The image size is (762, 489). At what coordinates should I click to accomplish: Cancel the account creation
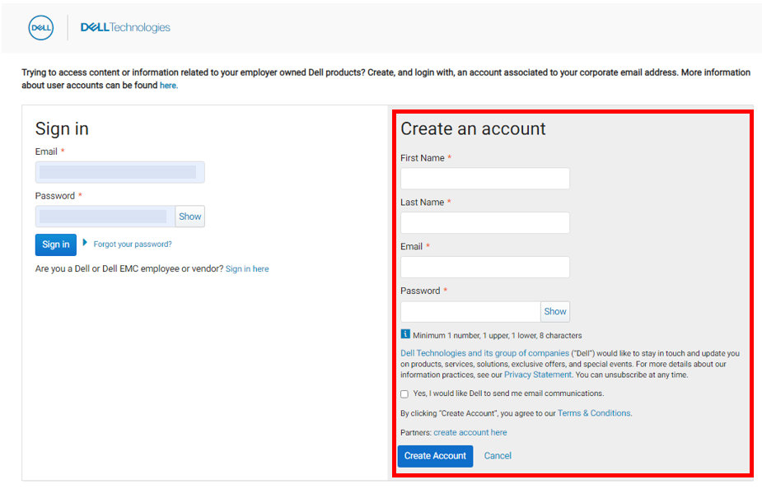pyautogui.click(x=498, y=456)
